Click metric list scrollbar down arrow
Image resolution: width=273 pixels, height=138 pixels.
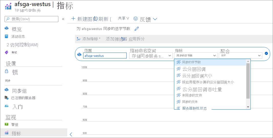(x=248, y=107)
